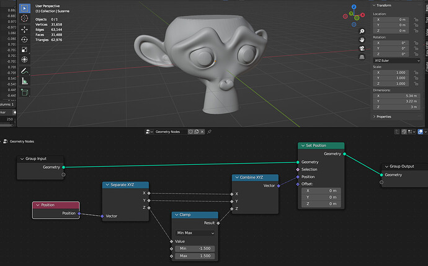Lock the Rotation Y value
Screen dimensions: 428x266
coord(416,48)
